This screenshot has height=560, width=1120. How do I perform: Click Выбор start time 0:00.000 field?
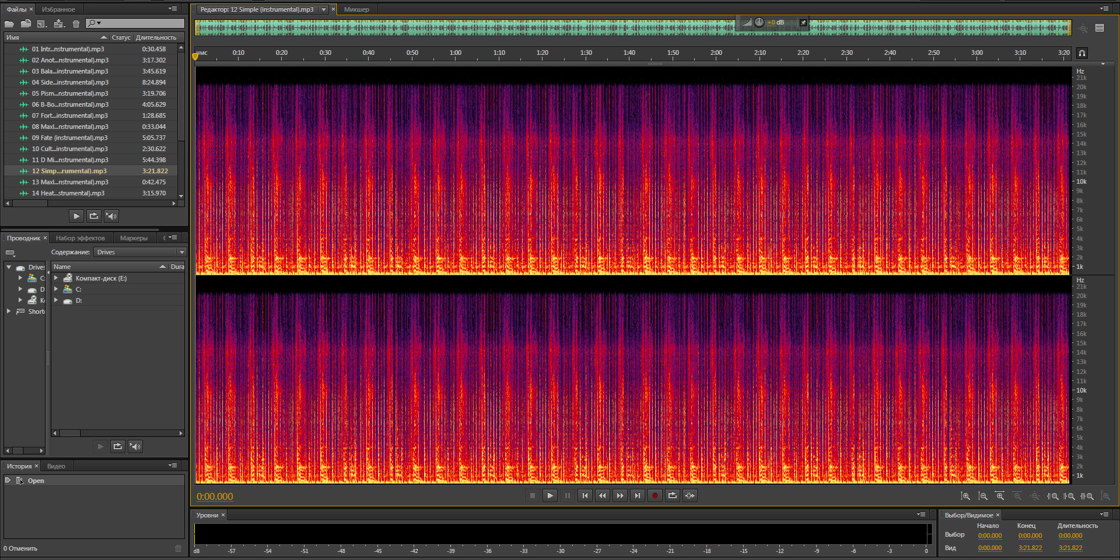point(989,535)
